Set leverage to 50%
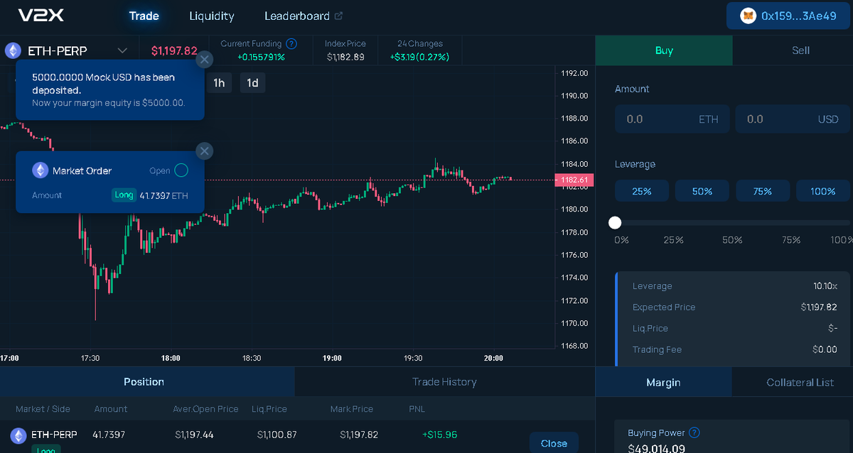Image resolution: width=853 pixels, height=453 pixels. point(702,191)
